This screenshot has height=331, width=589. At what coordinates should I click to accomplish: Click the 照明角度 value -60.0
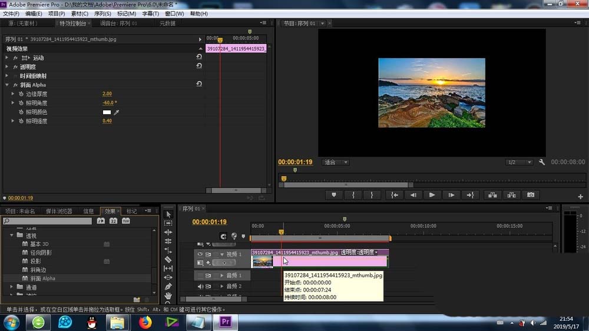(x=110, y=102)
